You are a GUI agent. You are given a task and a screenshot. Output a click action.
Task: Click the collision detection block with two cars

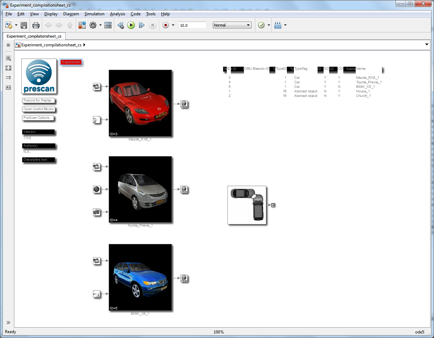(247, 205)
